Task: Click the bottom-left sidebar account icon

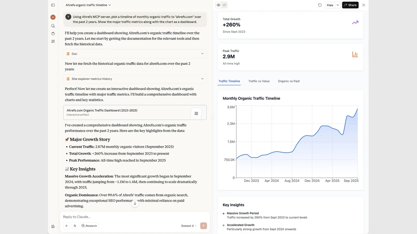Action: click(53, 226)
